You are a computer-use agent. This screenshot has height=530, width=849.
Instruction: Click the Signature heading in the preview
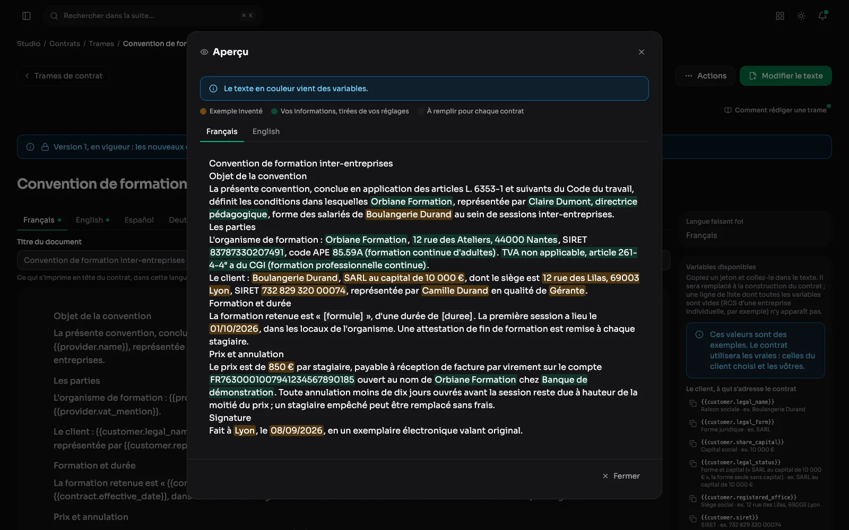(230, 418)
